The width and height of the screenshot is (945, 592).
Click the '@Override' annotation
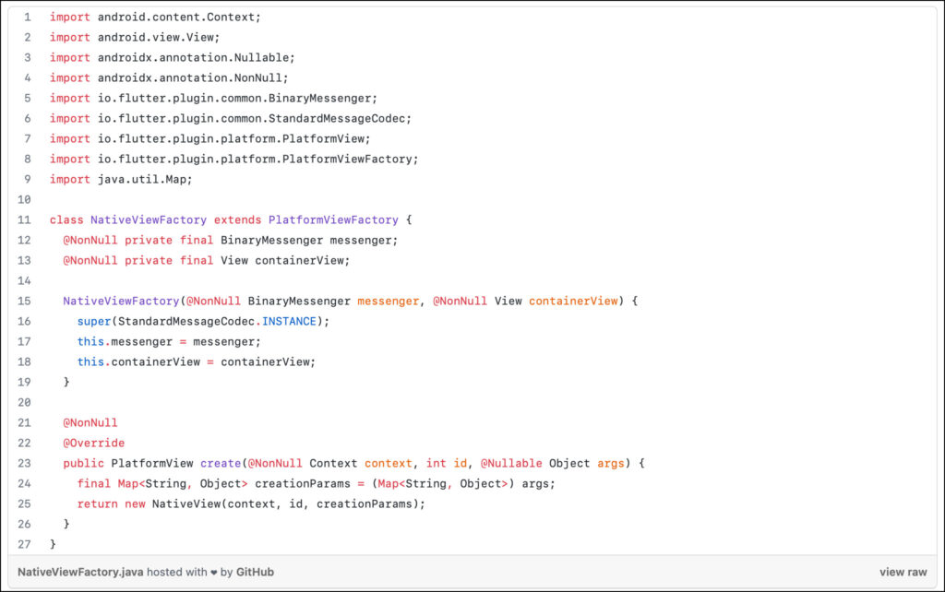click(x=93, y=443)
